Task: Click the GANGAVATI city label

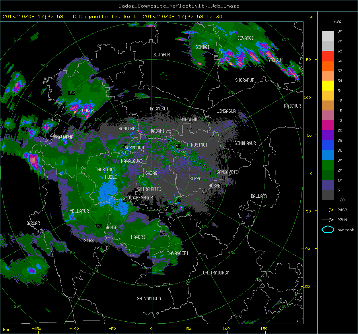Action: 227,172
